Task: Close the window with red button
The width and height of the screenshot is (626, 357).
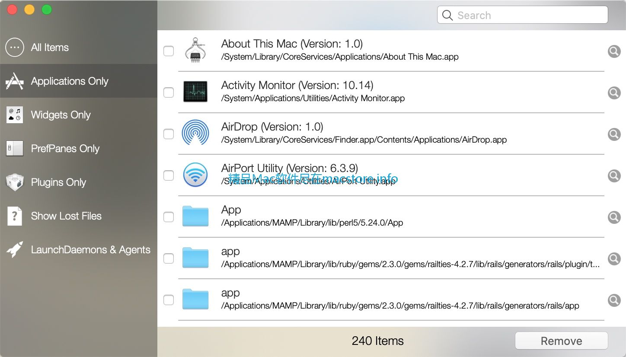Action: [x=12, y=10]
